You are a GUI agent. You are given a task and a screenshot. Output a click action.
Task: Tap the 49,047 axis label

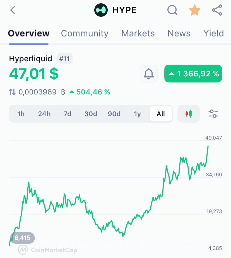click(213, 138)
